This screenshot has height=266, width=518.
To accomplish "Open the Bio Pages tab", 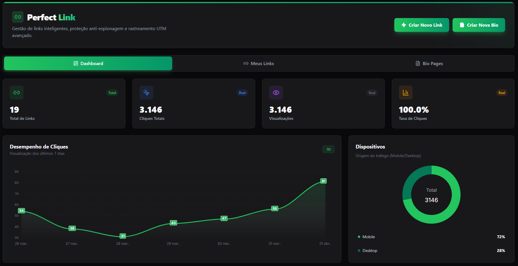I will coord(429,63).
